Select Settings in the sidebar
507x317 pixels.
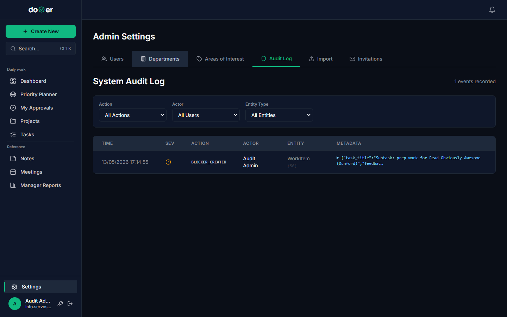(40, 287)
